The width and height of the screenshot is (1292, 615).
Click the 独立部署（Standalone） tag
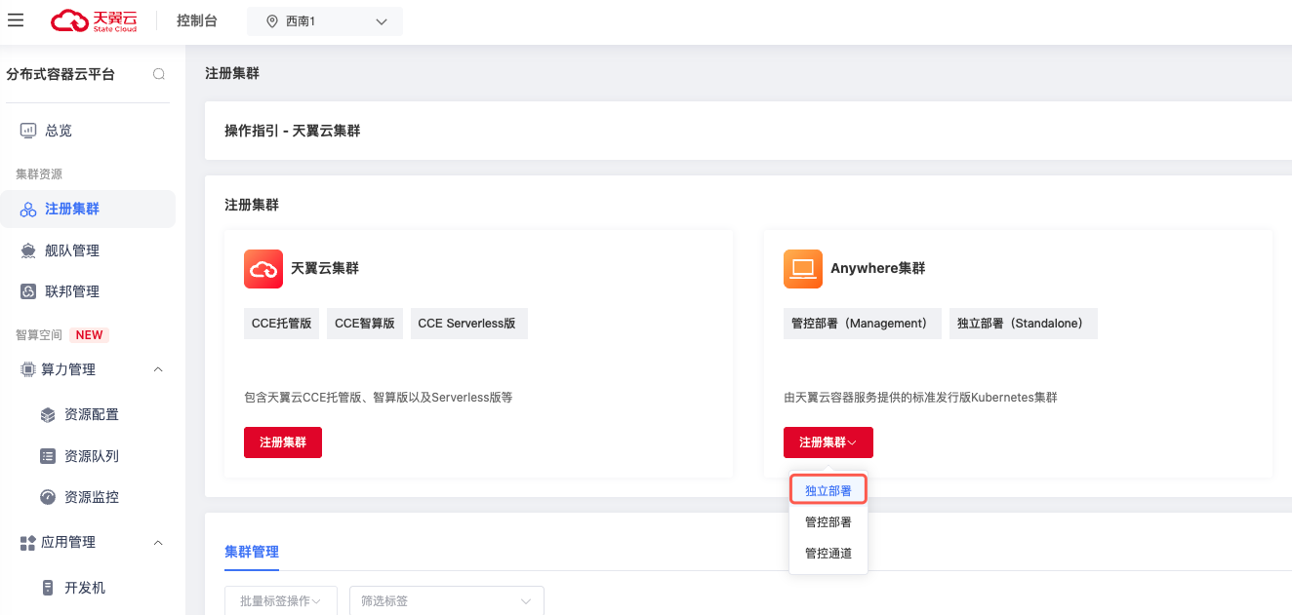1024,324
